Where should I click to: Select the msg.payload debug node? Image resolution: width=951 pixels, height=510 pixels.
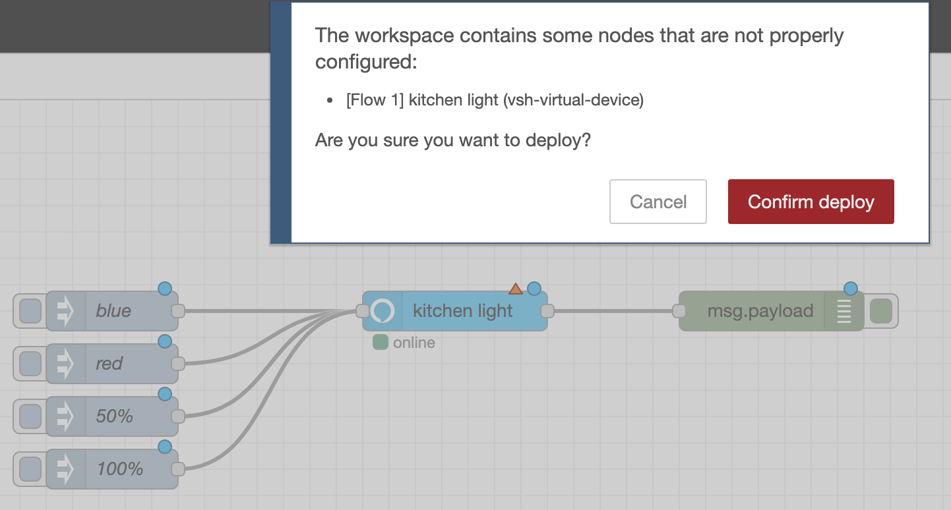(x=758, y=310)
